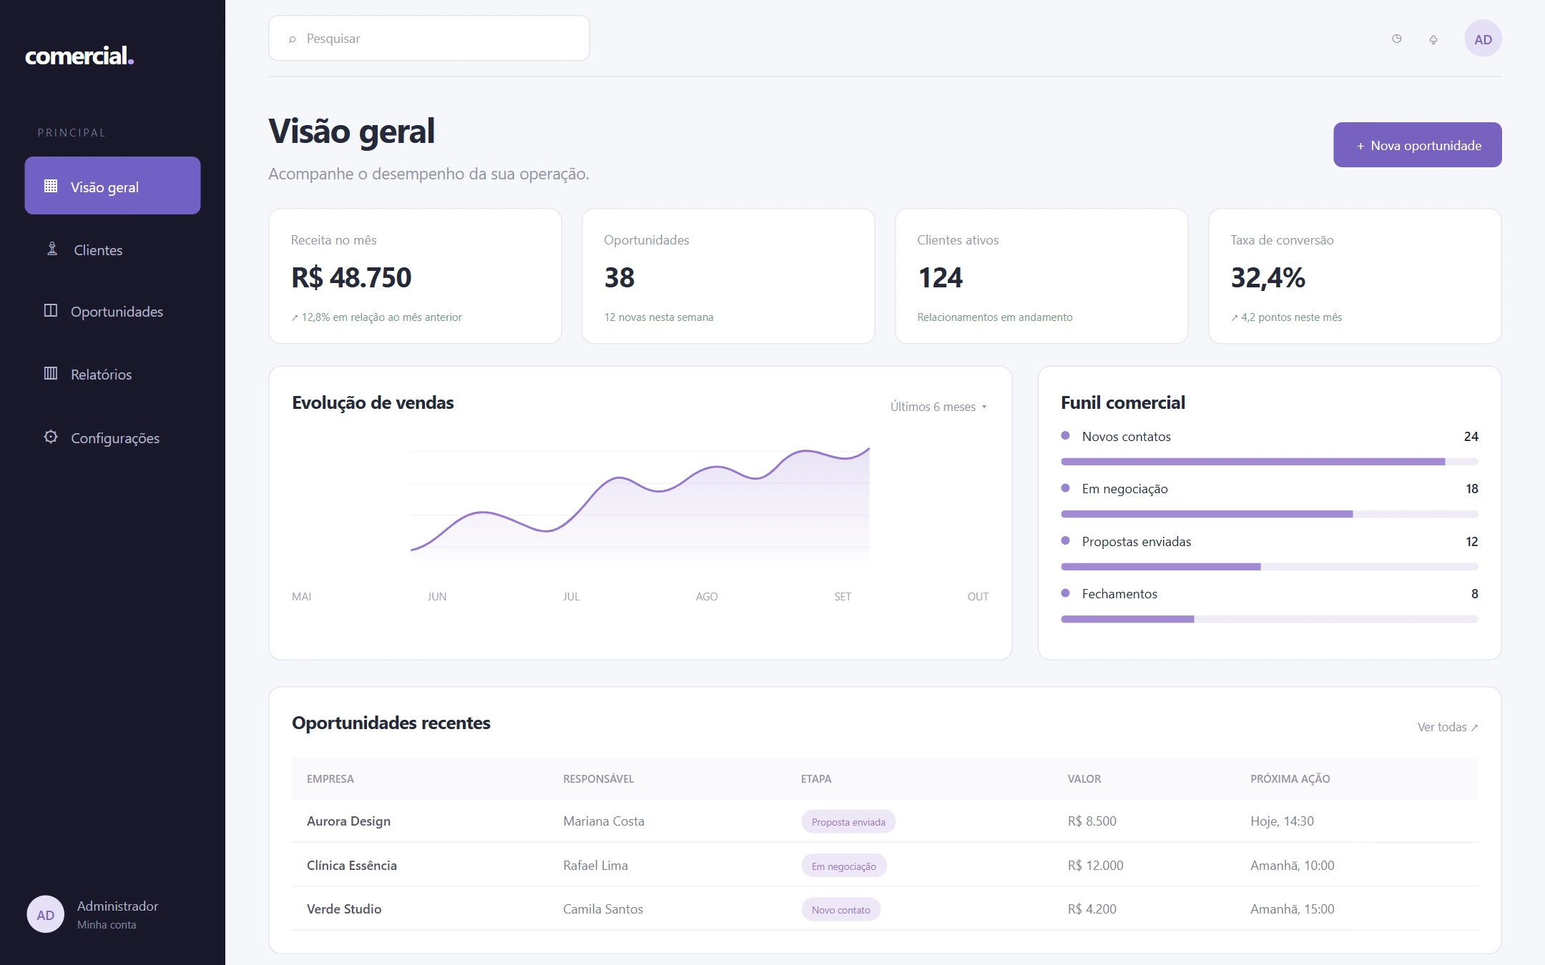Viewport: 1545px width, 965px height.
Task: Click the Propostas enviadas funnel label
Action: click(1136, 542)
